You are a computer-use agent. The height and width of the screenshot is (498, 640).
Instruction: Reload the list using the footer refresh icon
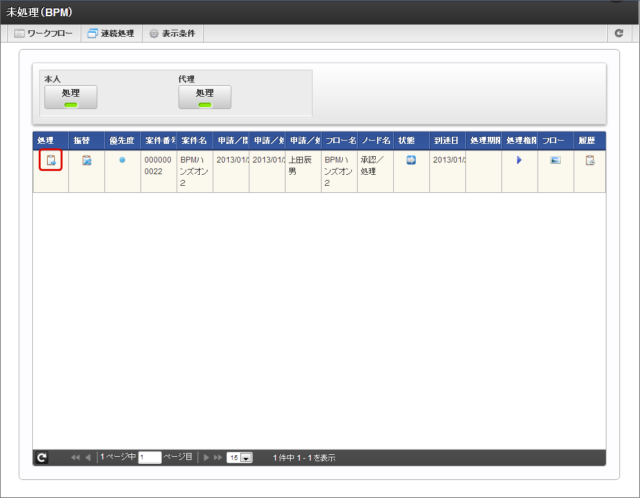coord(41,457)
